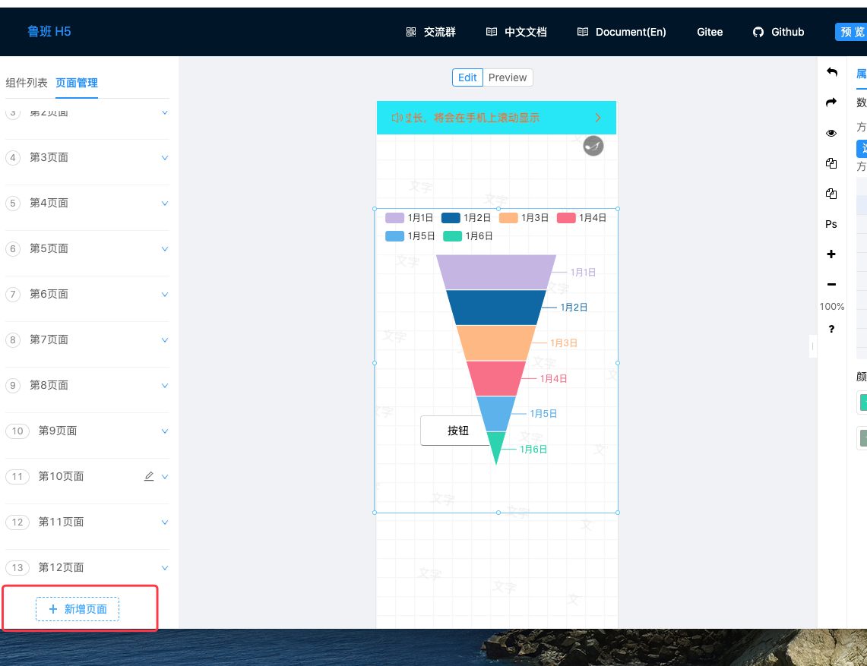Open 交流群 QR code link
Image resolution: width=867 pixels, height=666 pixels.
click(x=431, y=32)
